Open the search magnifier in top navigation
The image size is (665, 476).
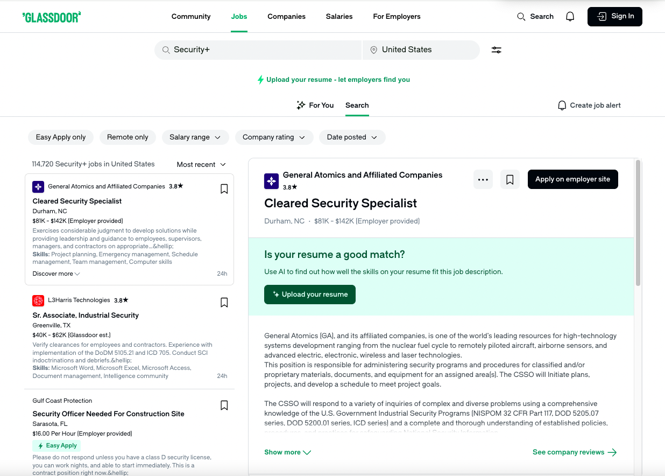click(x=521, y=16)
